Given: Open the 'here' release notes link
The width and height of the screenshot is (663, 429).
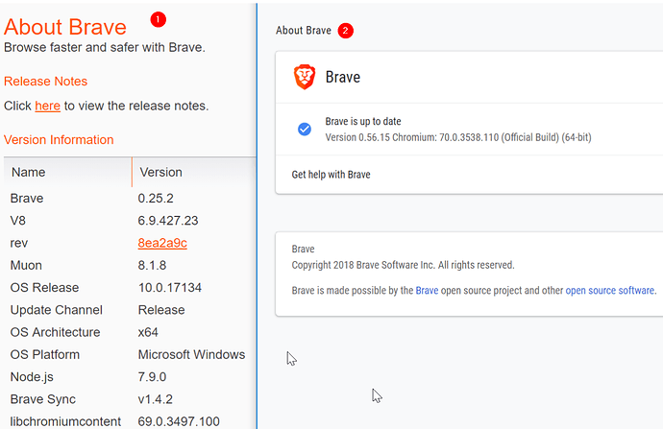Looking at the screenshot, I should pos(47,106).
